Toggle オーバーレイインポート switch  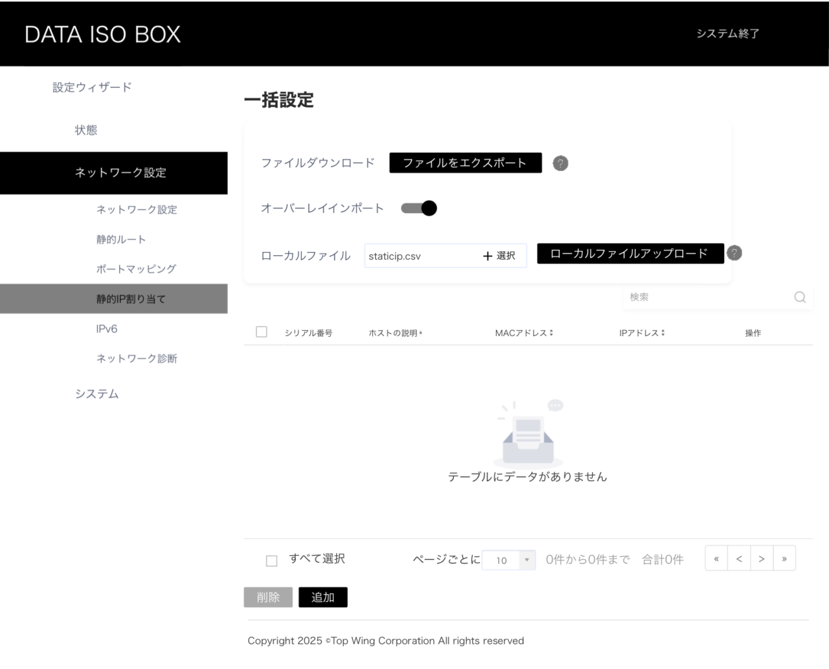point(419,208)
